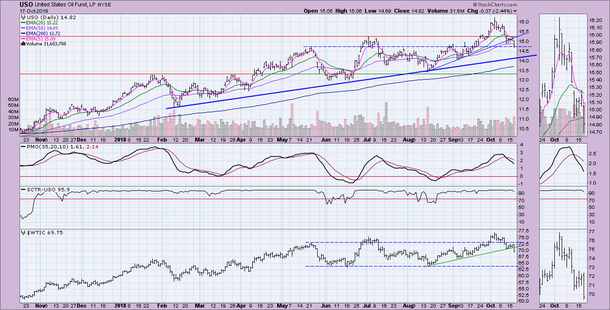Click the Low 14.69 value

(x=378, y=11)
